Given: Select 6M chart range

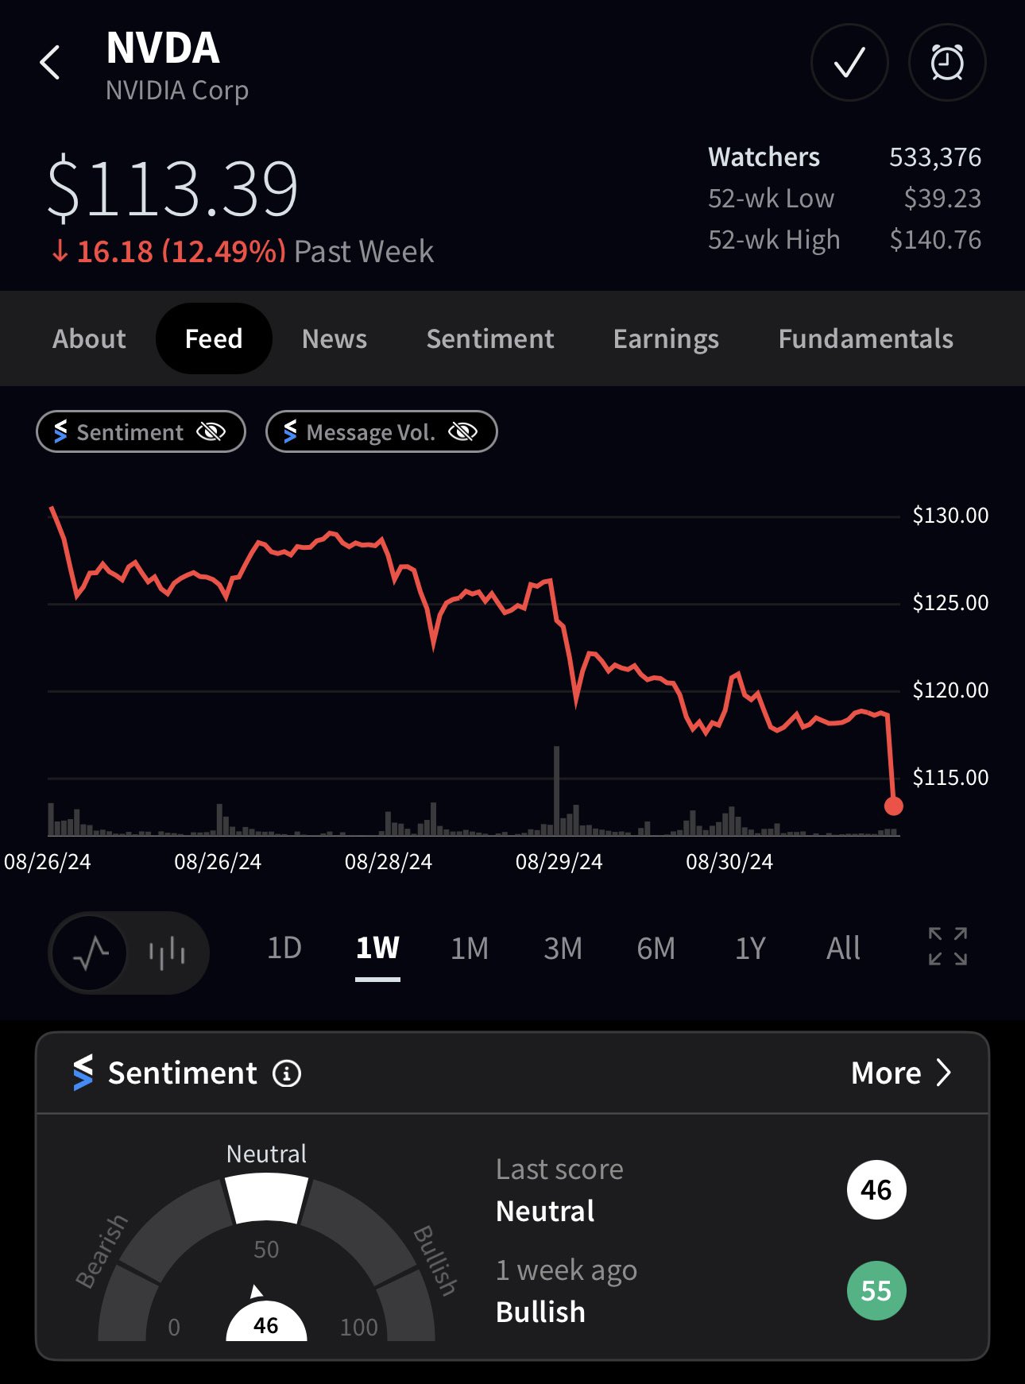Looking at the screenshot, I should [x=656, y=948].
